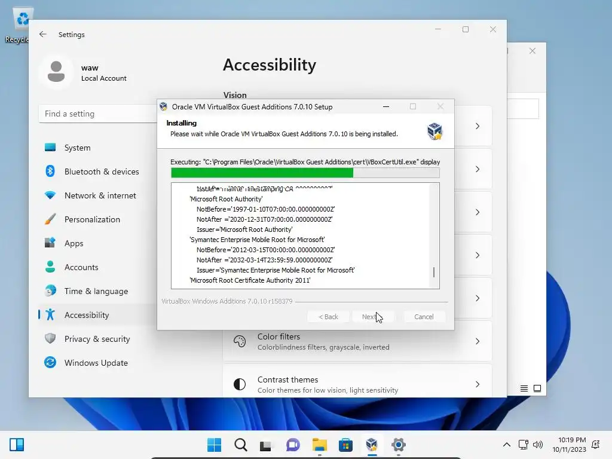Open Task View on the taskbar
Viewport: 612px width, 459px height.
[265, 445]
